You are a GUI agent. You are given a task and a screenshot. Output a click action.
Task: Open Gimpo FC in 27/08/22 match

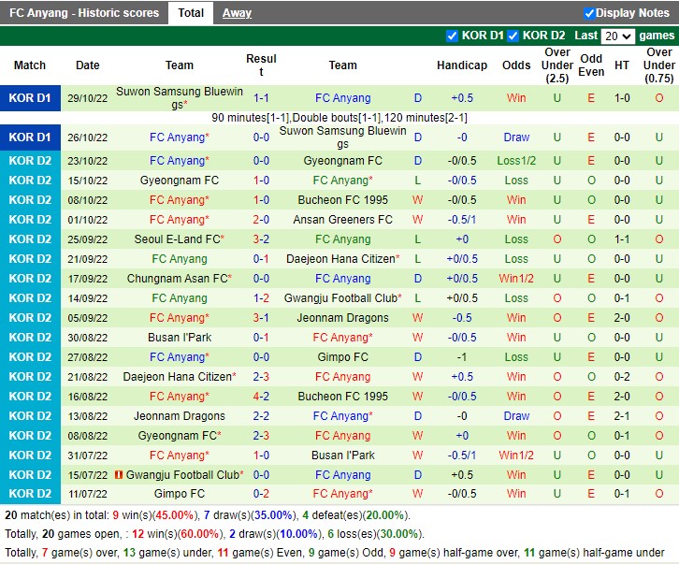click(x=342, y=357)
